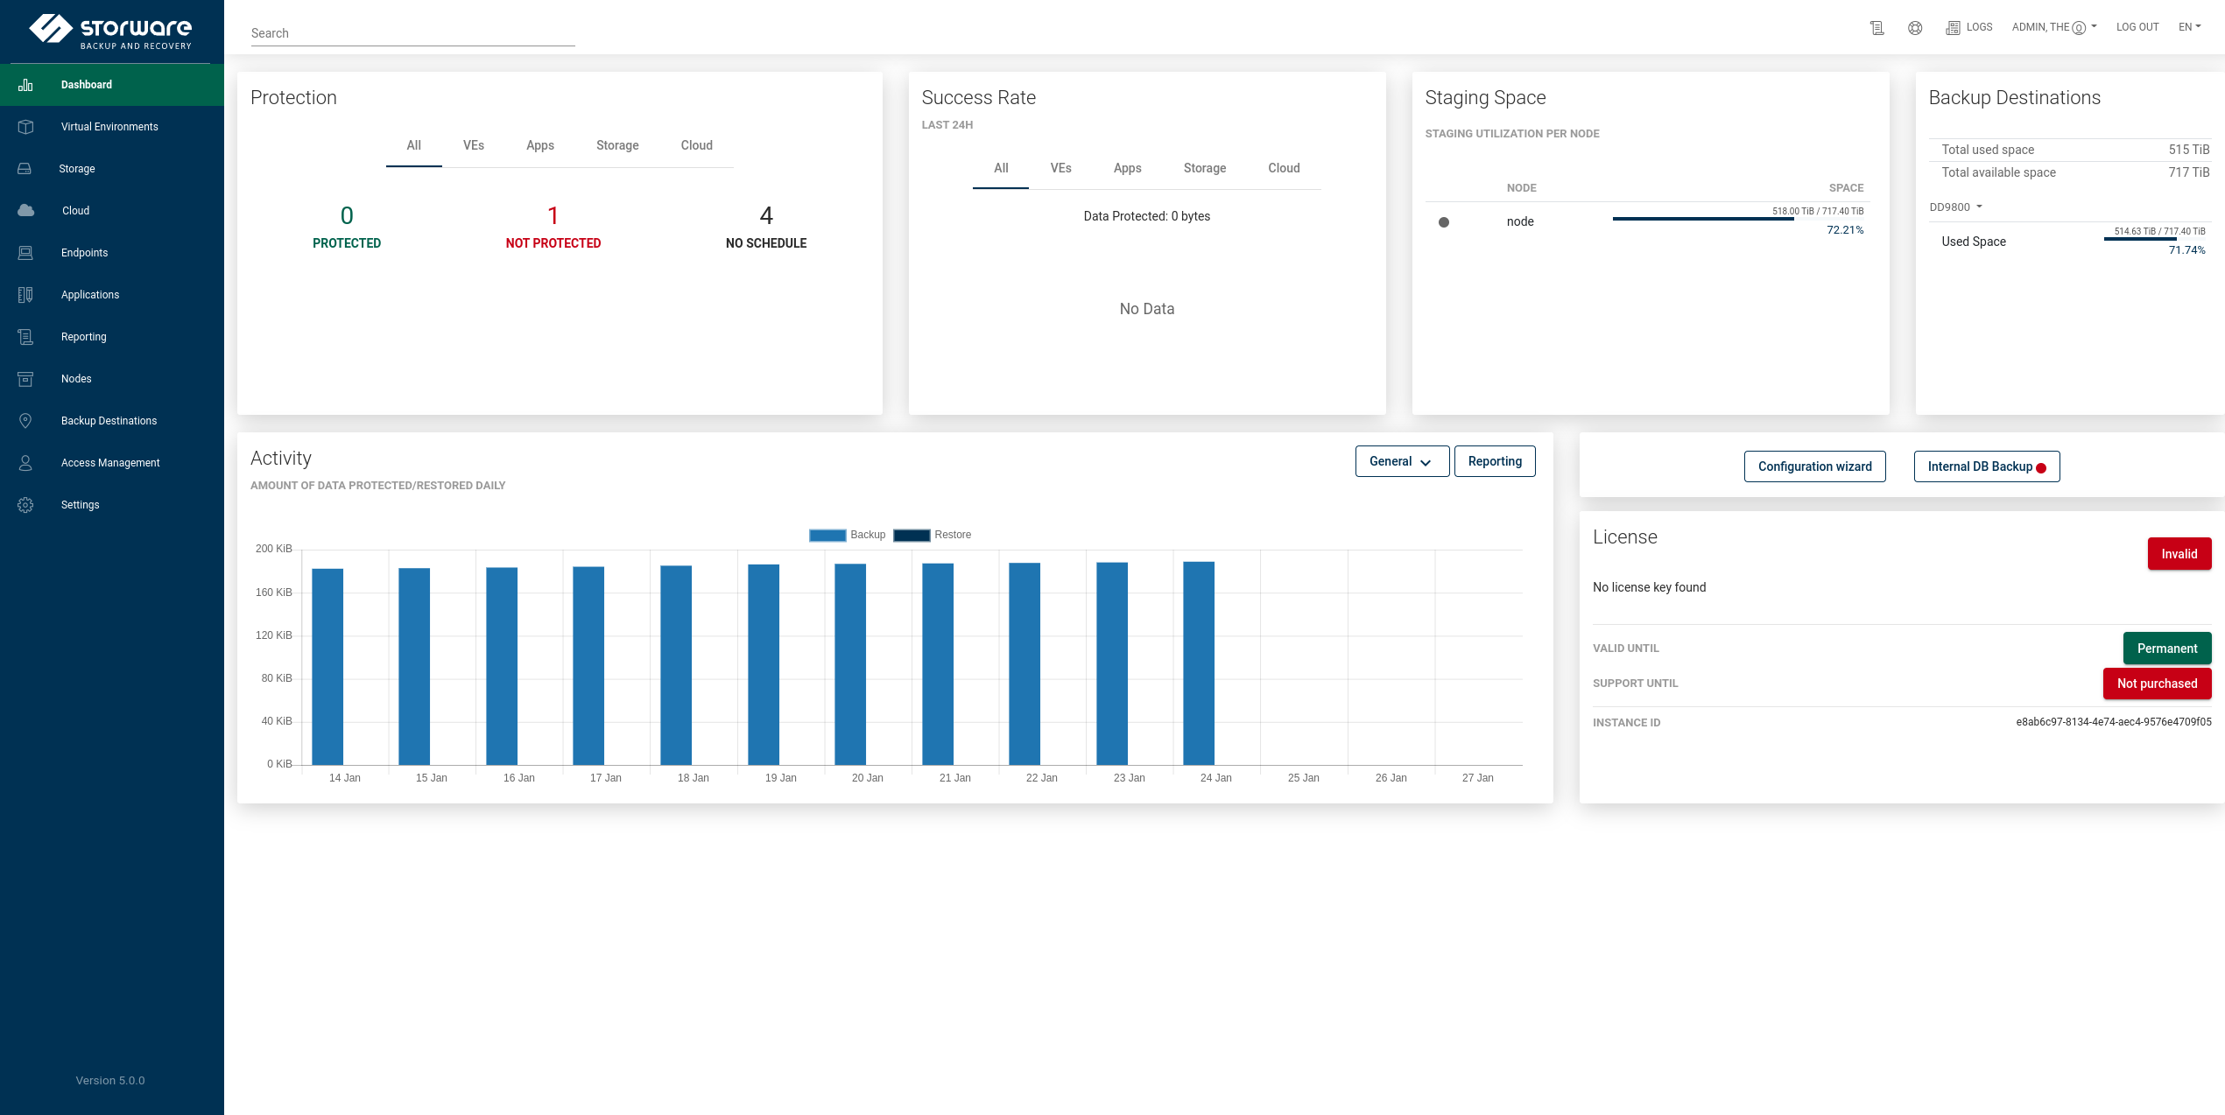Click the Search input field
This screenshot has width=2225, height=1115.
pyautogui.click(x=413, y=33)
